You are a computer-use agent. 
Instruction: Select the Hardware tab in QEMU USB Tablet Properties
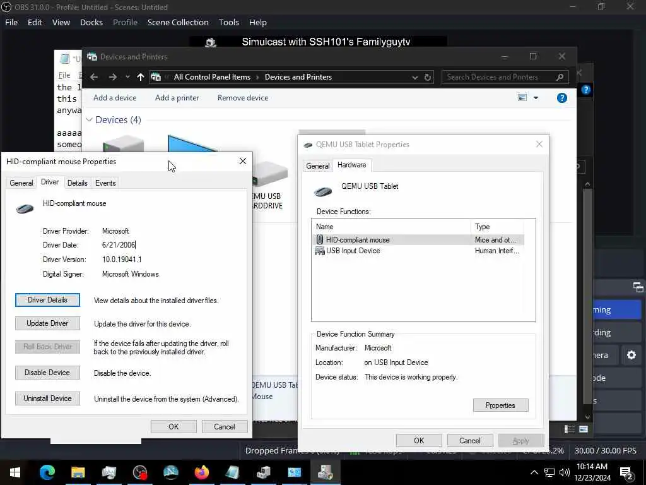click(x=351, y=165)
